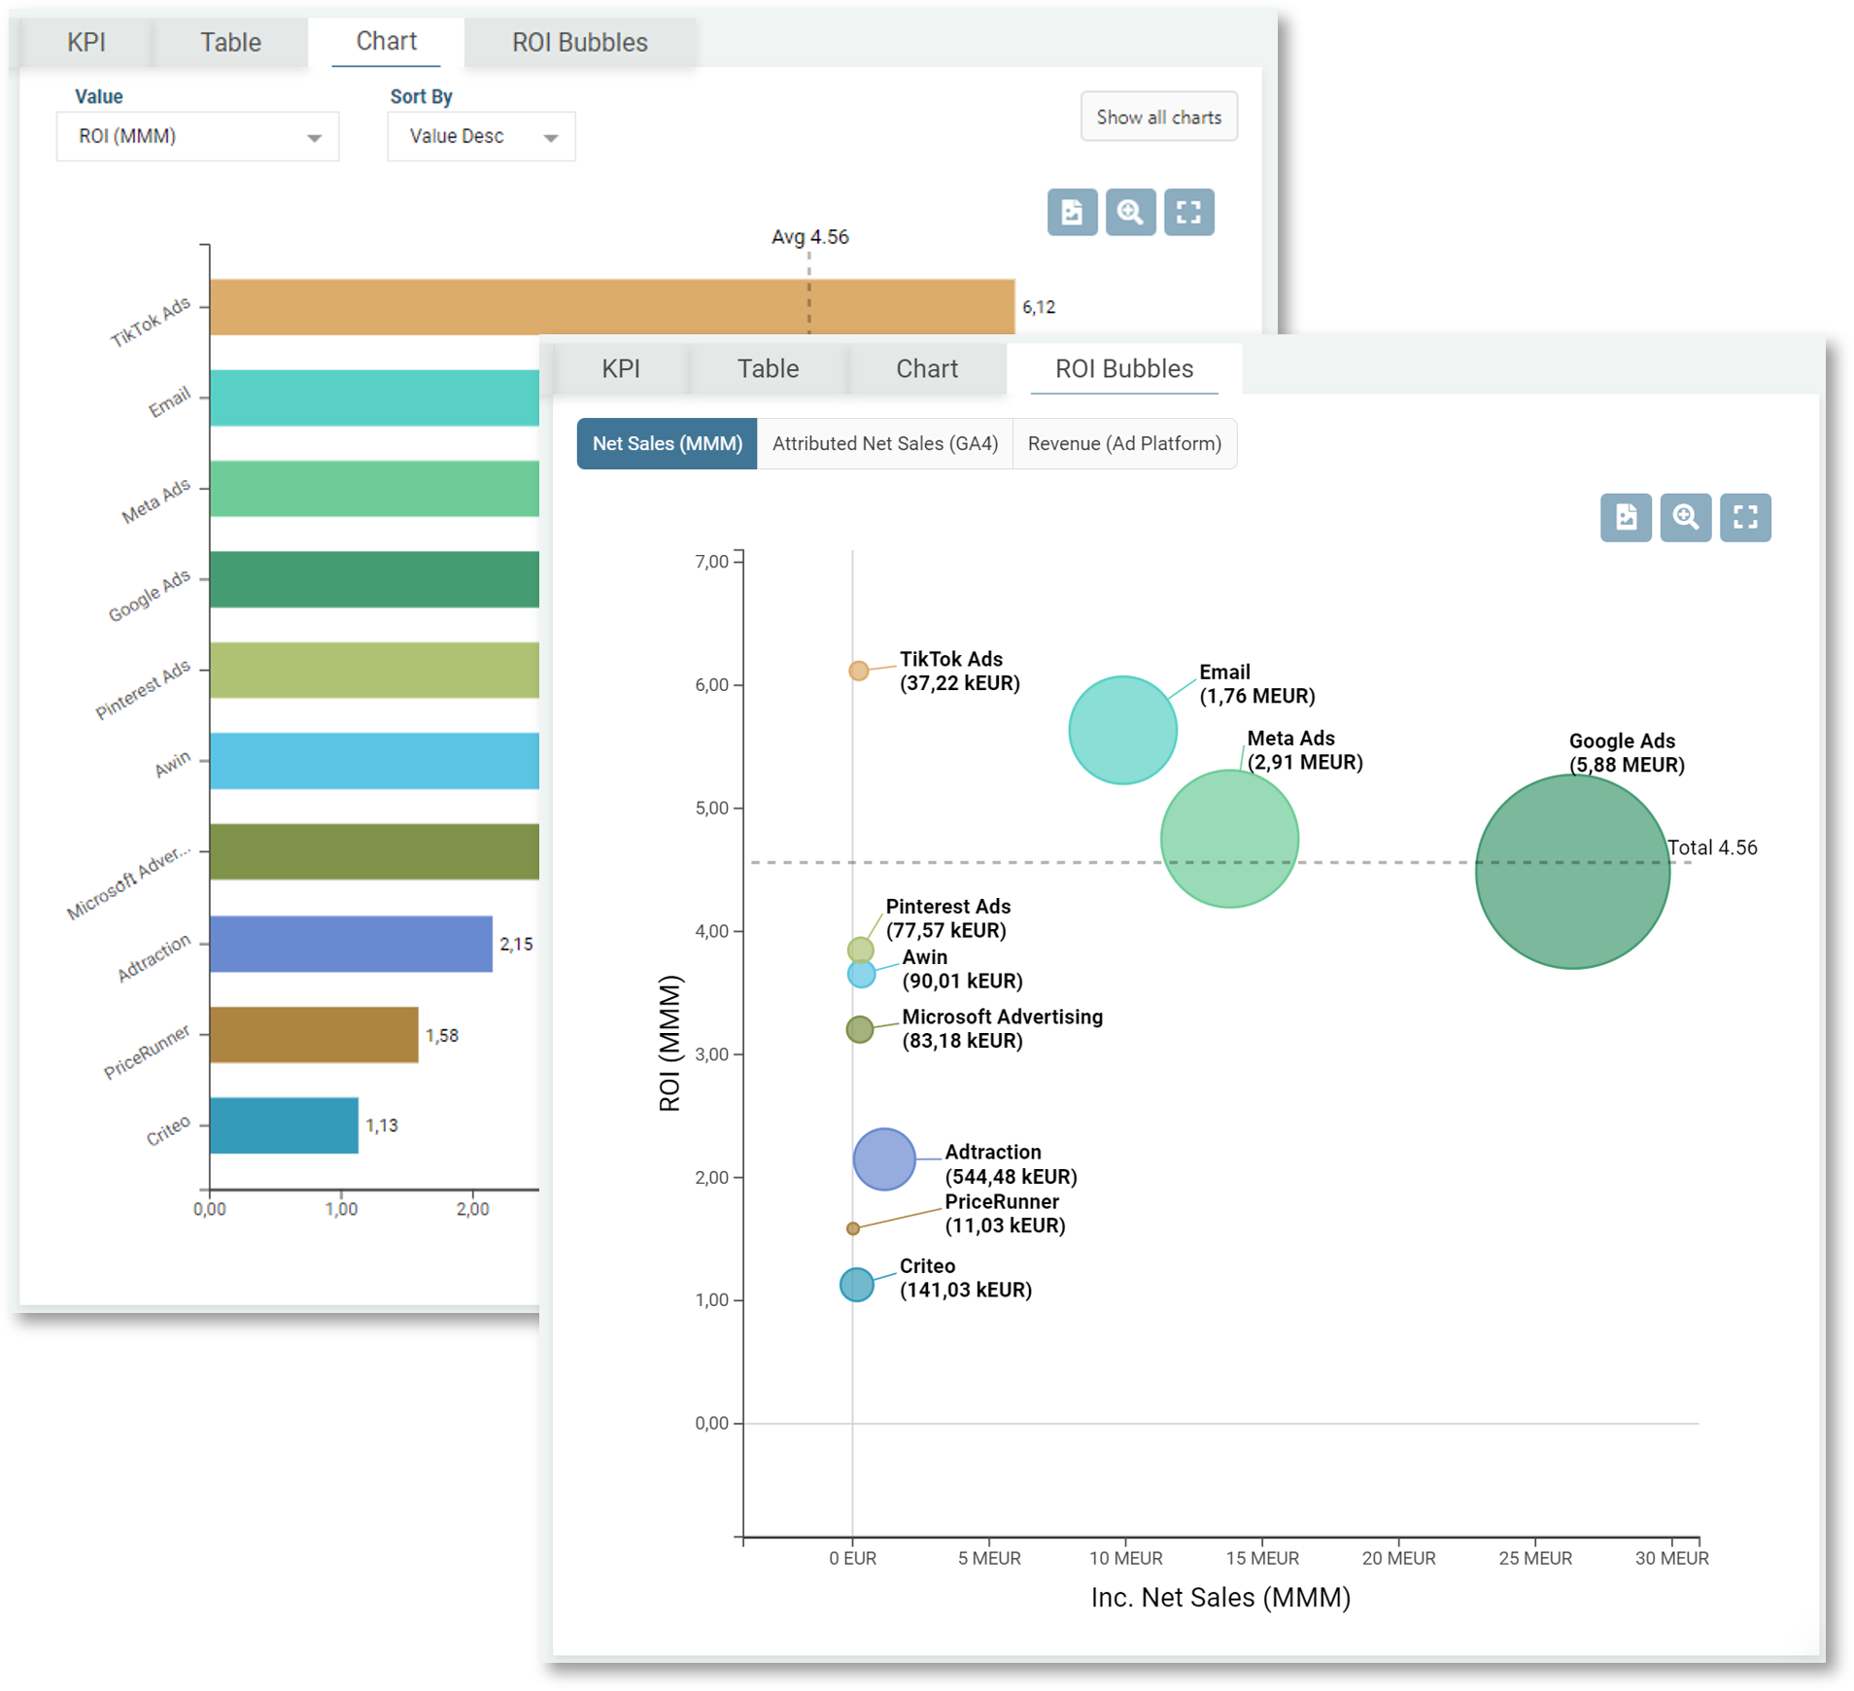Open the Sort By Value Desc dropdown

tap(481, 136)
